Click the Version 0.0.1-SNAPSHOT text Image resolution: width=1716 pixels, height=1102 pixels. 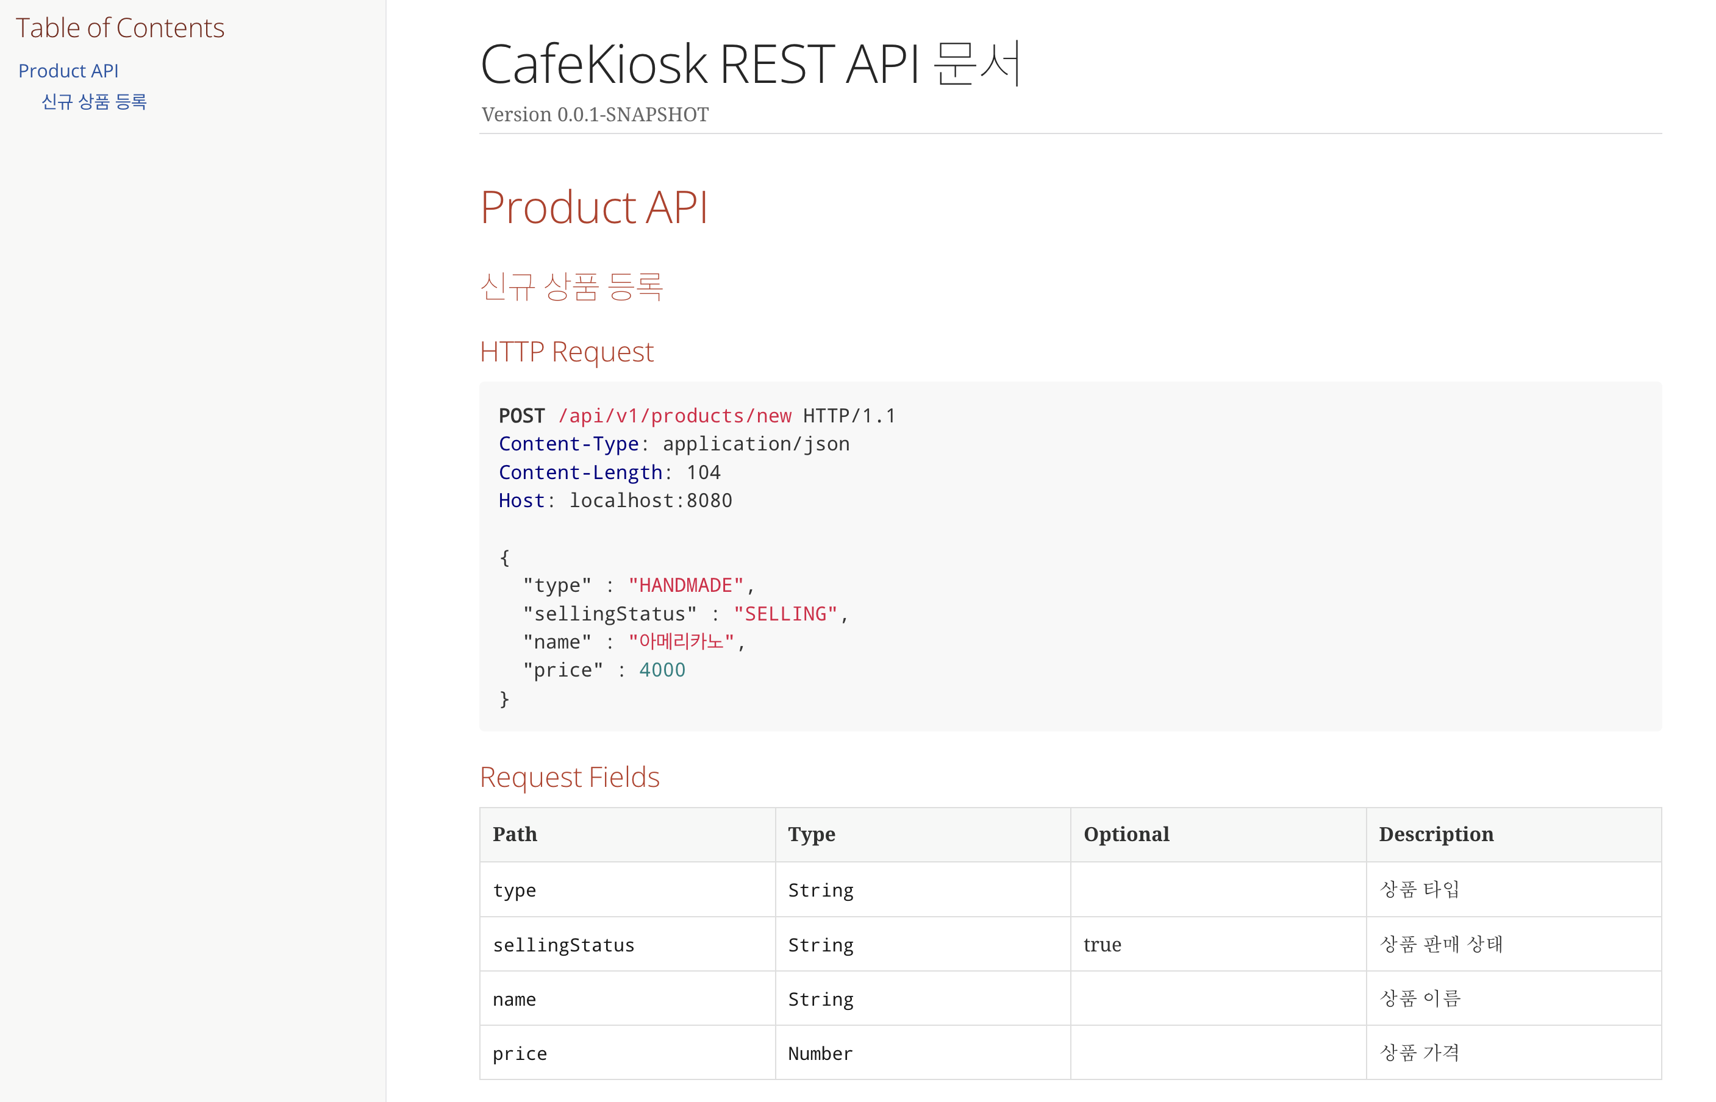pos(594,115)
